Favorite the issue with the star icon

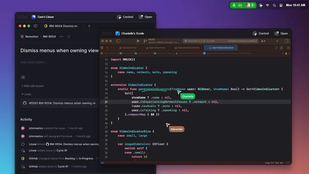[68, 37]
